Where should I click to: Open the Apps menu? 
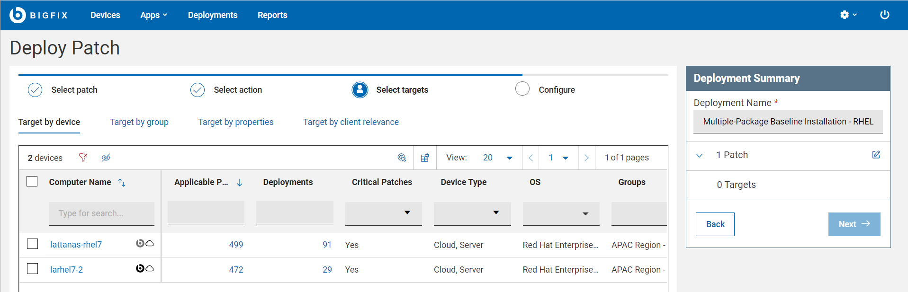(153, 15)
